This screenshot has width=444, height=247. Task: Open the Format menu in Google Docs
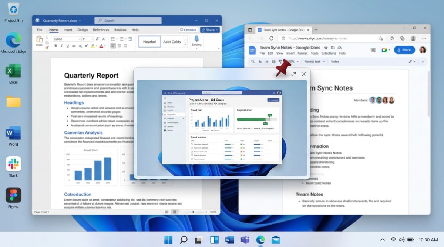point(302,53)
